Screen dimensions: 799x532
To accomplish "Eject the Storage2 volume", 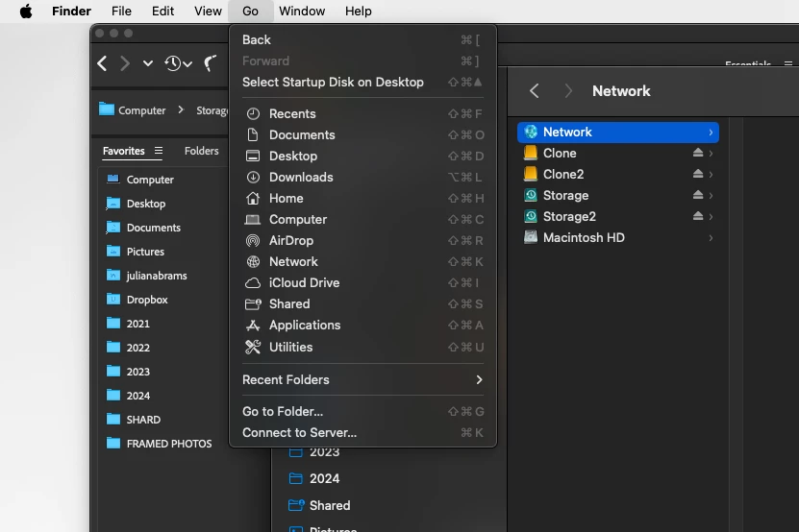I will 698,216.
